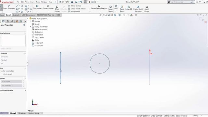
Task: Select the Text sketch tool icon
Action: coord(31,9)
